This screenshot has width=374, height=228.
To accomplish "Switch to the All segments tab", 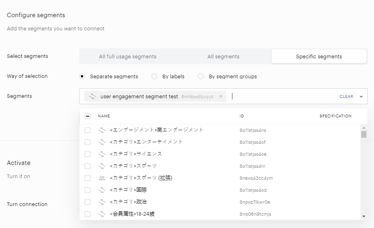I will 223,56.
